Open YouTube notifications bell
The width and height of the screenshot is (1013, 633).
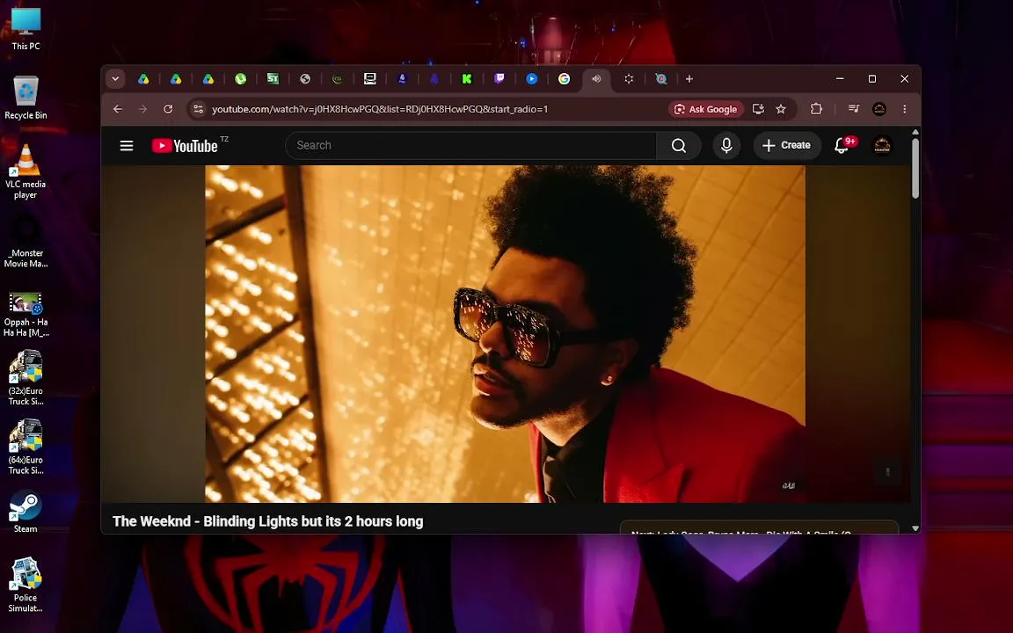click(x=842, y=145)
